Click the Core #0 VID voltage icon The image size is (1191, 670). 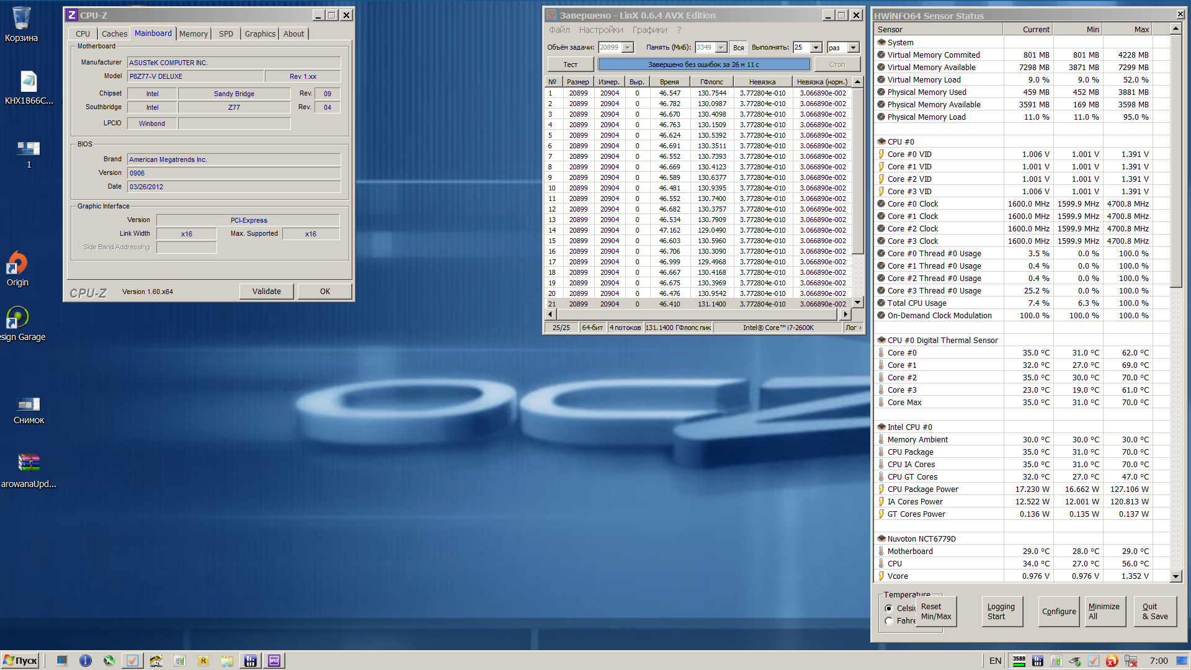click(x=881, y=154)
